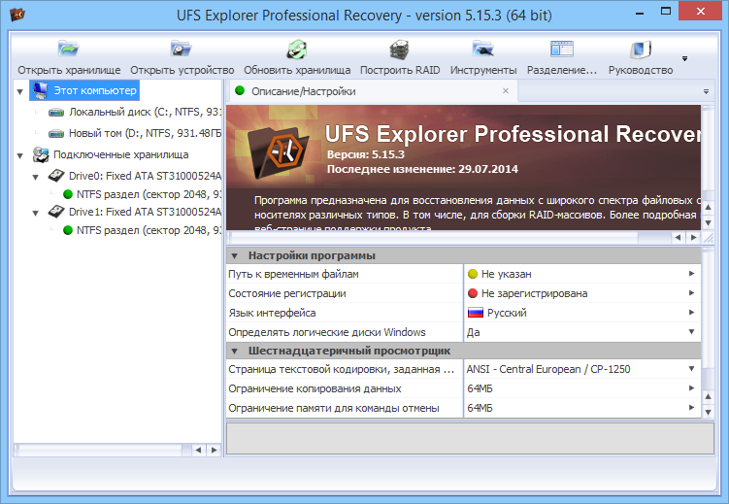The height and width of the screenshot is (504, 729).
Task: Click green status dot of Drive1 partition
Action: [68, 230]
